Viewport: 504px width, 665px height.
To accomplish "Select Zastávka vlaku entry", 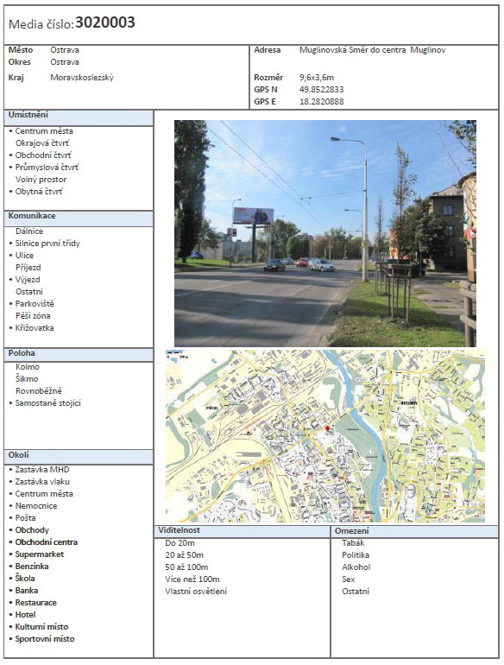I will coord(42,482).
